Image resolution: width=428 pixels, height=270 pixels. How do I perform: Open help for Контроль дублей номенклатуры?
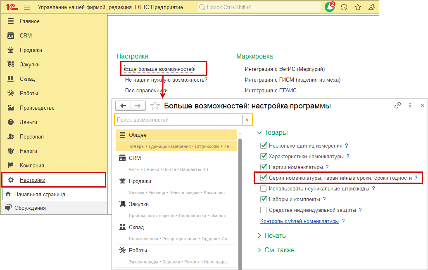pos(343,221)
